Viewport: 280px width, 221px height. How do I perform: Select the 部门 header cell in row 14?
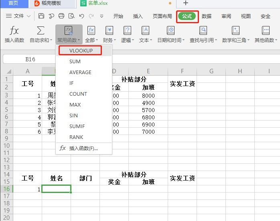pyautogui.click(x=85, y=178)
